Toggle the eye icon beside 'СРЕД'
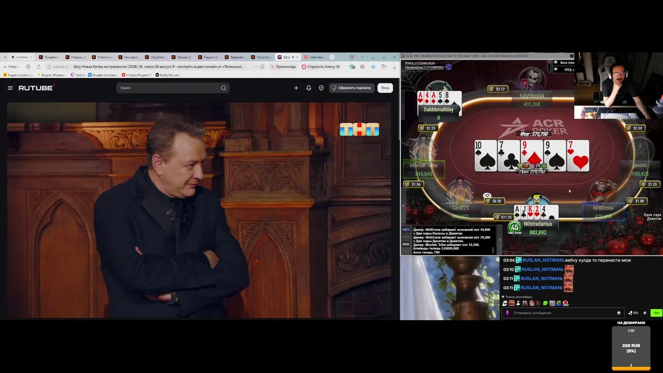This screenshot has height=373, width=663. (556, 69)
